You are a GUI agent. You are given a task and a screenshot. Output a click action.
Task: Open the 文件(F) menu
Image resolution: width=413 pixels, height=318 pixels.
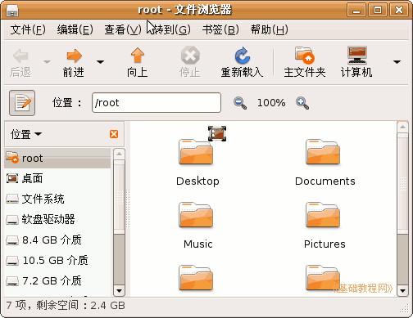[28, 29]
